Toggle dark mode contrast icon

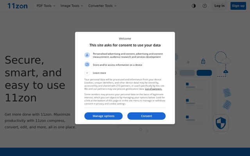point(194,6)
